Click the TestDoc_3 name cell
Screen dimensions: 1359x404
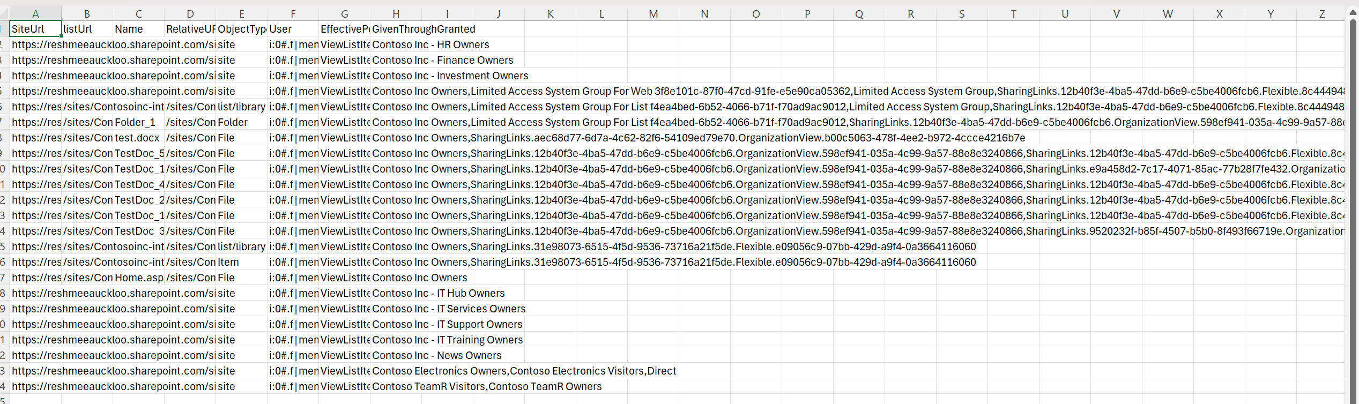[138, 231]
